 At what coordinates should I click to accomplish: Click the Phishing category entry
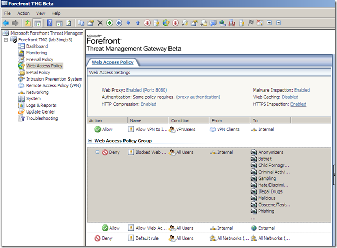point(266,211)
